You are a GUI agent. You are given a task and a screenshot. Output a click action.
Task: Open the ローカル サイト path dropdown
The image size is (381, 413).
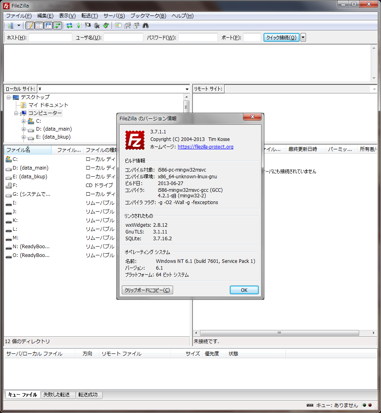187,89
